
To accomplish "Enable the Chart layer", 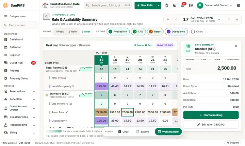I will (x=197, y=32).
